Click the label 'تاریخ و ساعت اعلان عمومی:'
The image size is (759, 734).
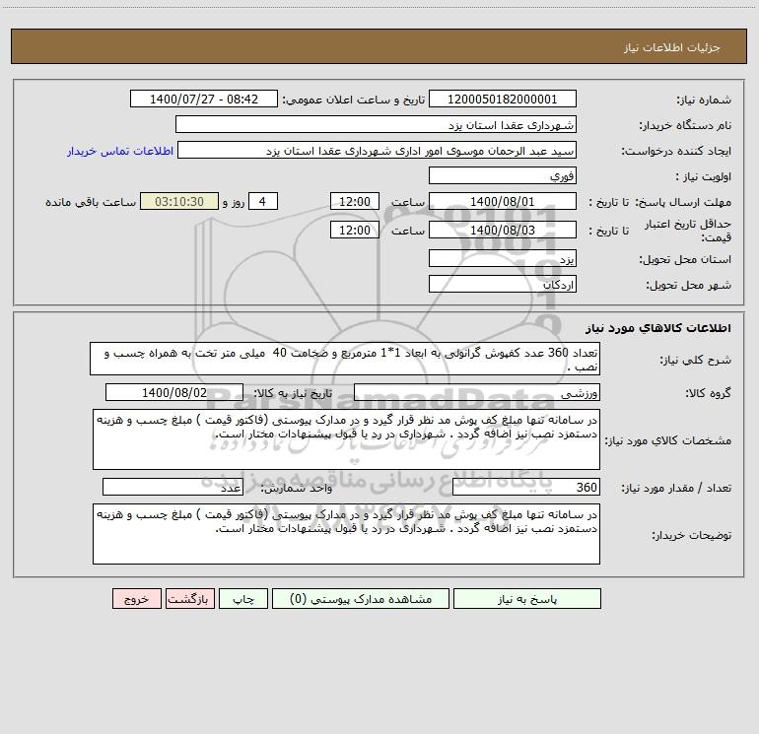(353, 100)
